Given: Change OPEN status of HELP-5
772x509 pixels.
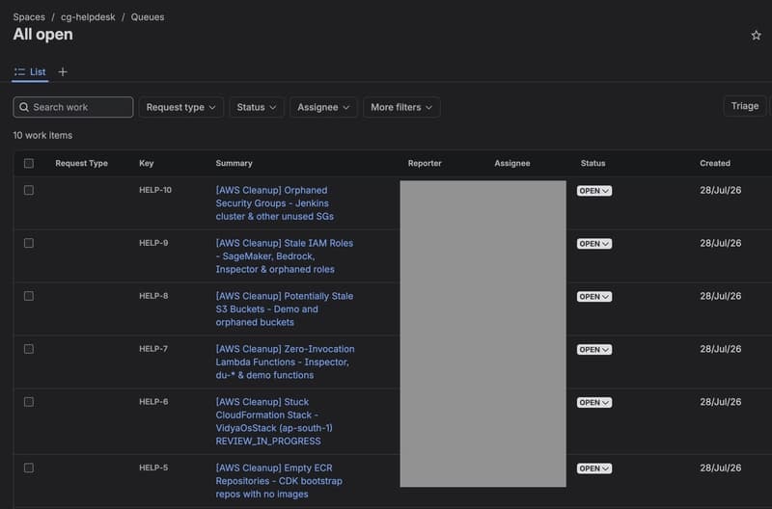Looking at the screenshot, I should click(594, 469).
